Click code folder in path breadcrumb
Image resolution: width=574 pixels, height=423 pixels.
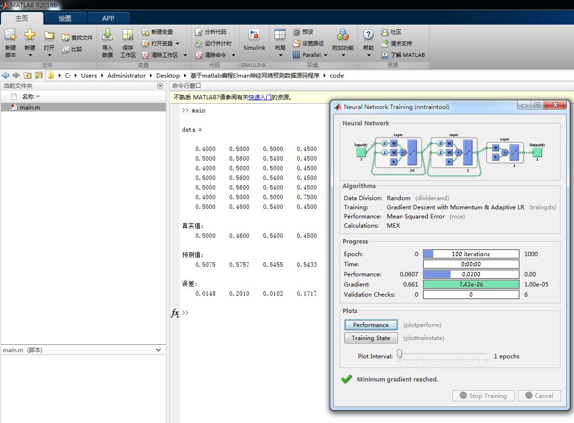(336, 75)
